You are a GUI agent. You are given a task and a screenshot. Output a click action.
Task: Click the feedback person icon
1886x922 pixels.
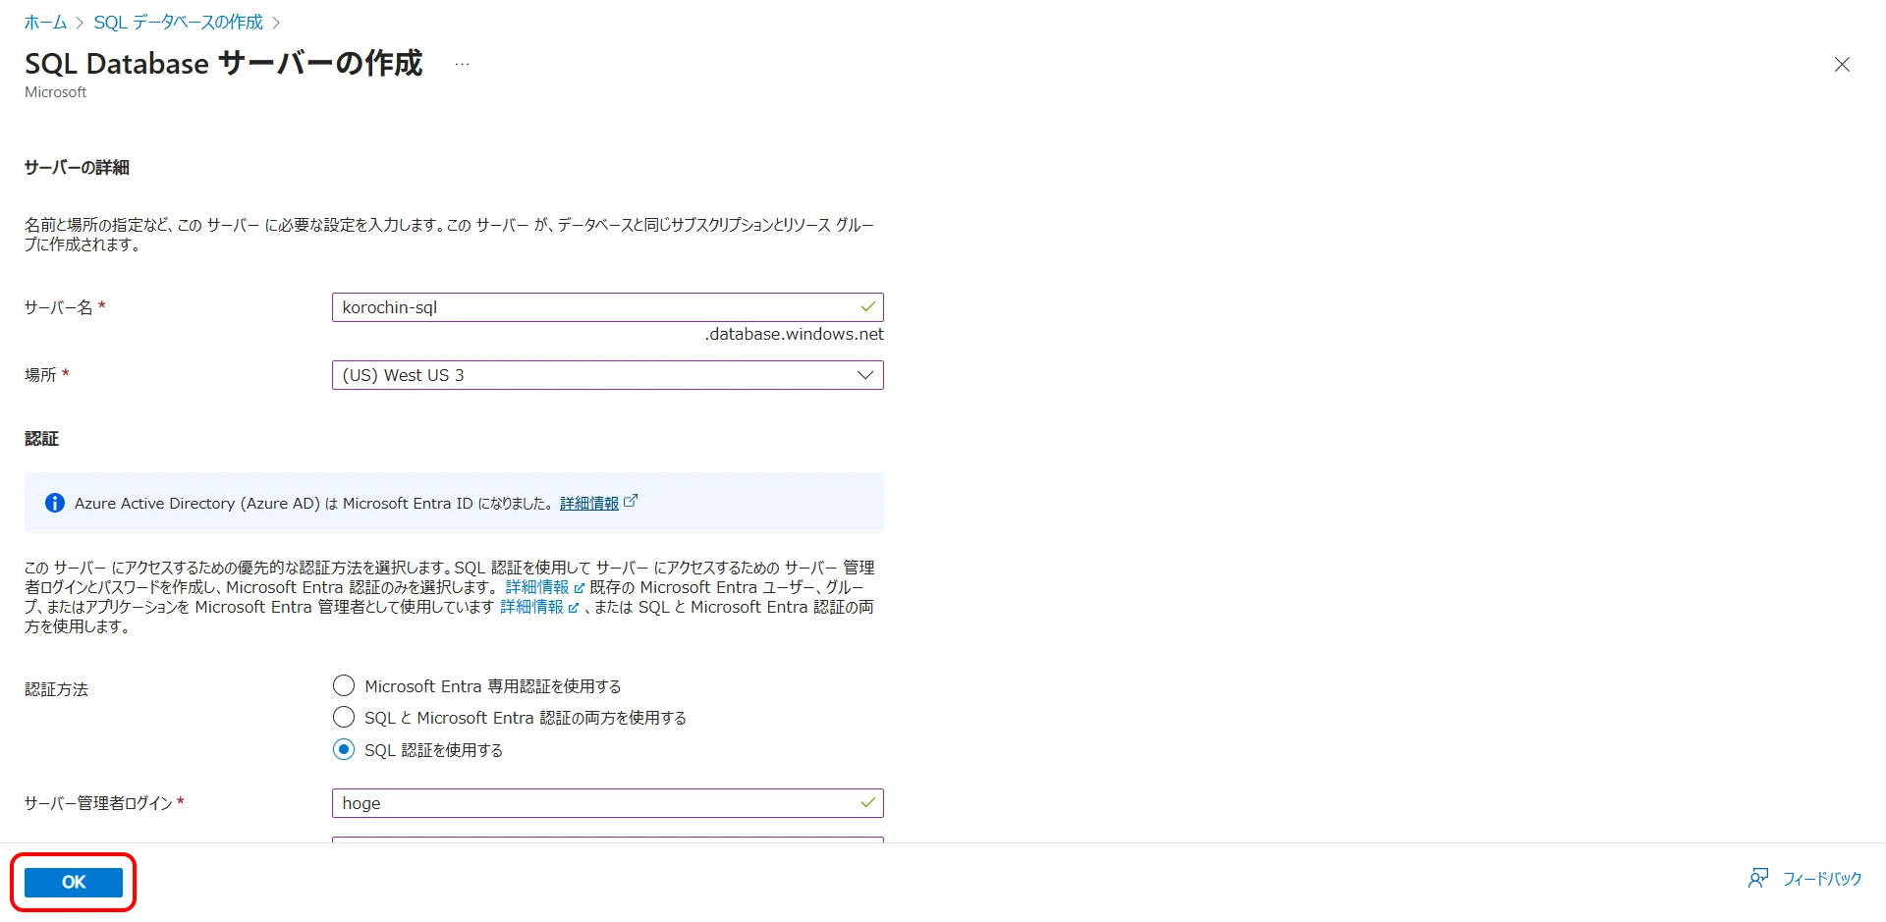pos(1758,878)
